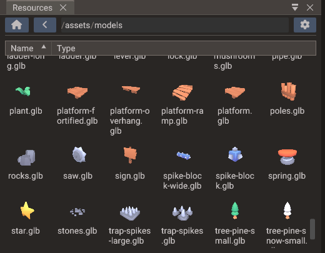
Task: Close the Resources tab
Action: point(63,7)
